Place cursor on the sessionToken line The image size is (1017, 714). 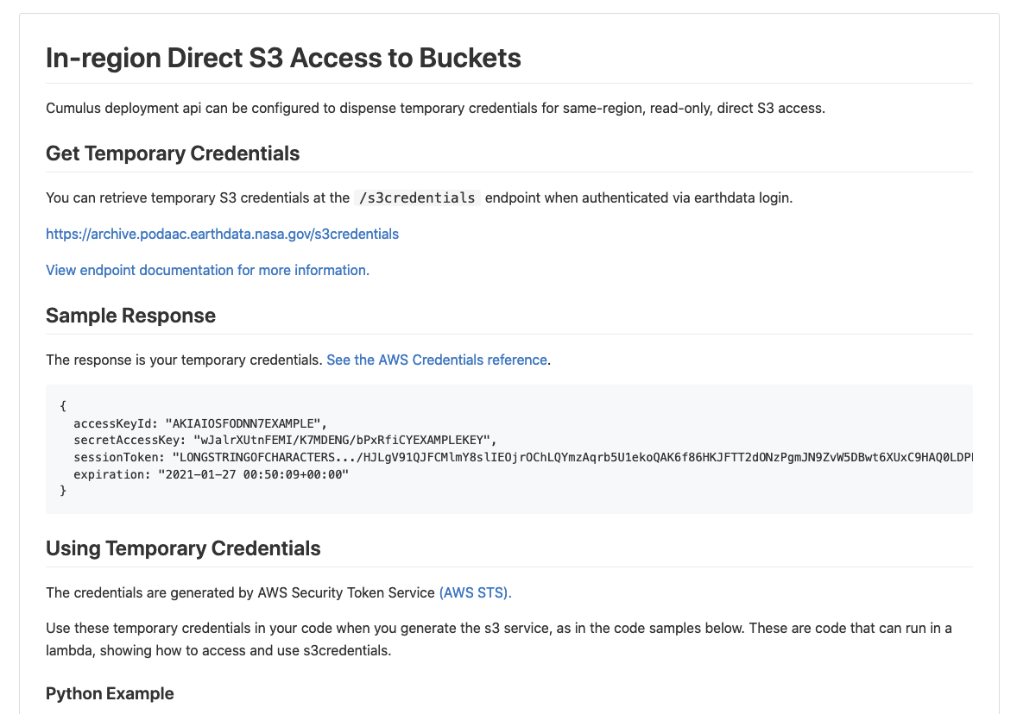[518, 457]
